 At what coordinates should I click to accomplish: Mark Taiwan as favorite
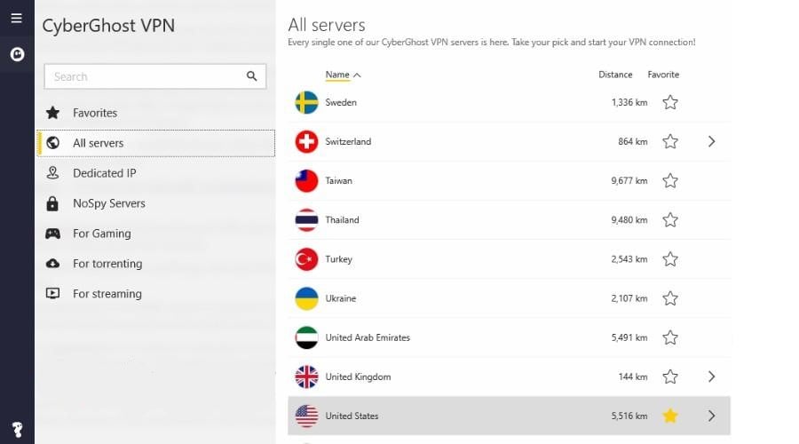coord(670,181)
